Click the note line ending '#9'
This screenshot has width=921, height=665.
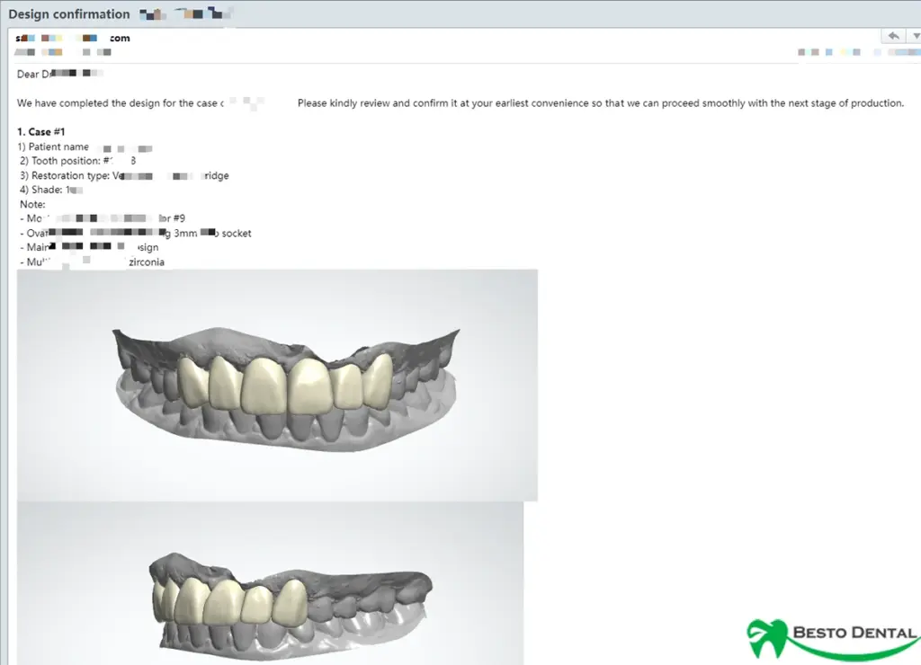pos(103,218)
